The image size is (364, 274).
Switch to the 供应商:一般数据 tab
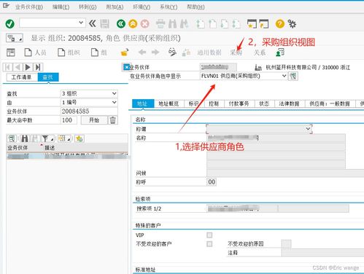tap(330, 103)
